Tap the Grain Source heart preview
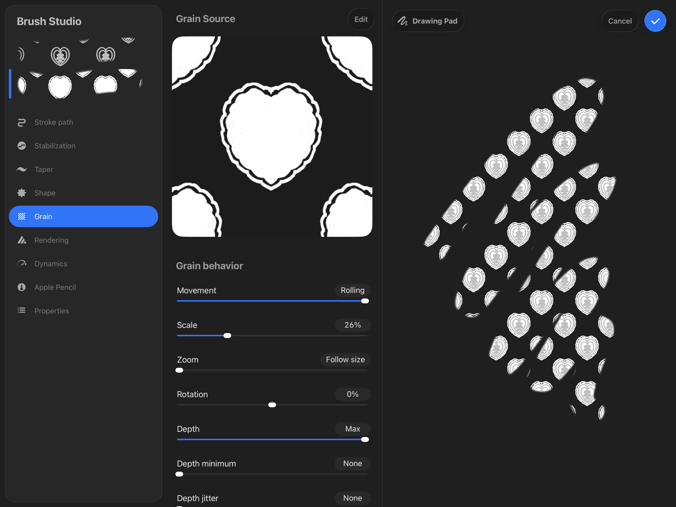Screen dimensions: 676x507 [x=272, y=136]
